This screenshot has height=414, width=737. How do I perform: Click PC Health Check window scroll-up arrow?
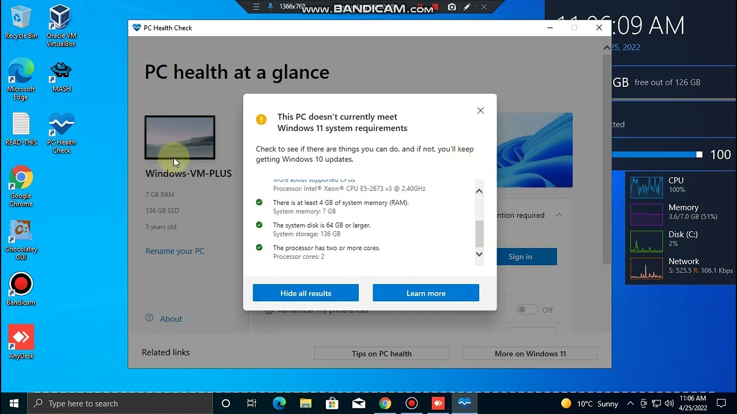pos(607,48)
